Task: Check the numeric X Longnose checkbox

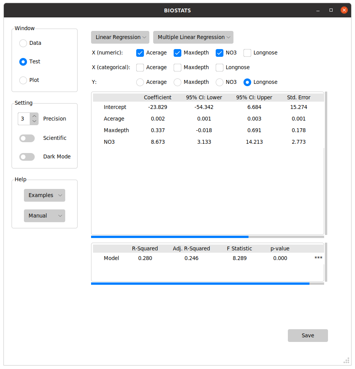Action: [247, 53]
